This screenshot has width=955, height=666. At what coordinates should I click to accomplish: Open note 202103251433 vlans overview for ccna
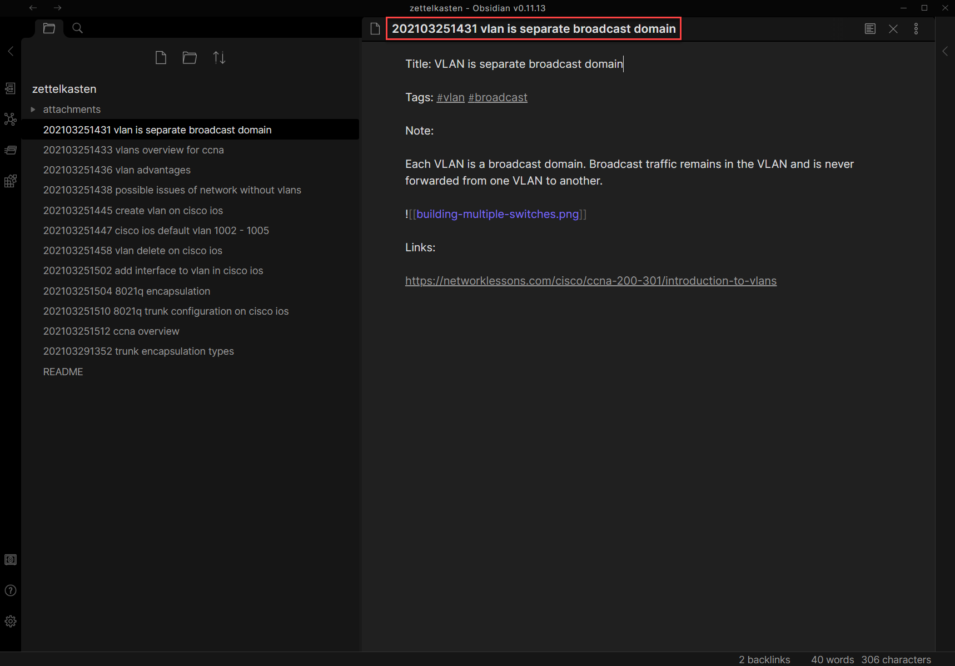tap(190, 150)
